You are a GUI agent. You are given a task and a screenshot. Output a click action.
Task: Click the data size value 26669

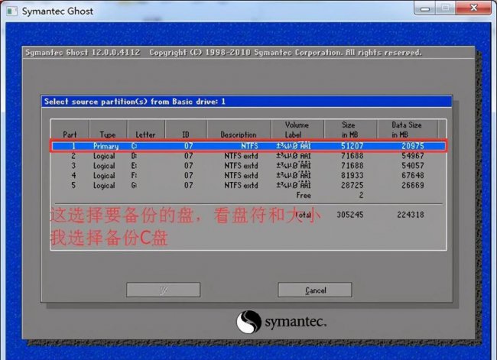click(413, 186)
